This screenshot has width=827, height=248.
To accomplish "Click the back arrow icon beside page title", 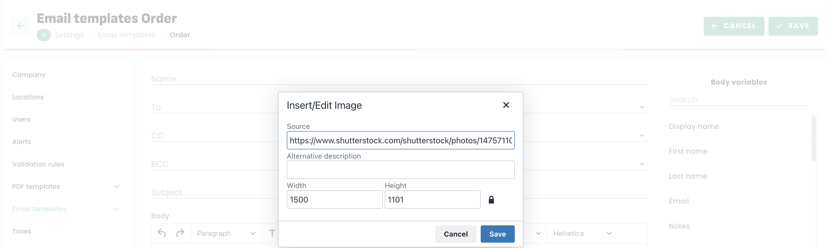I will 20,26.
